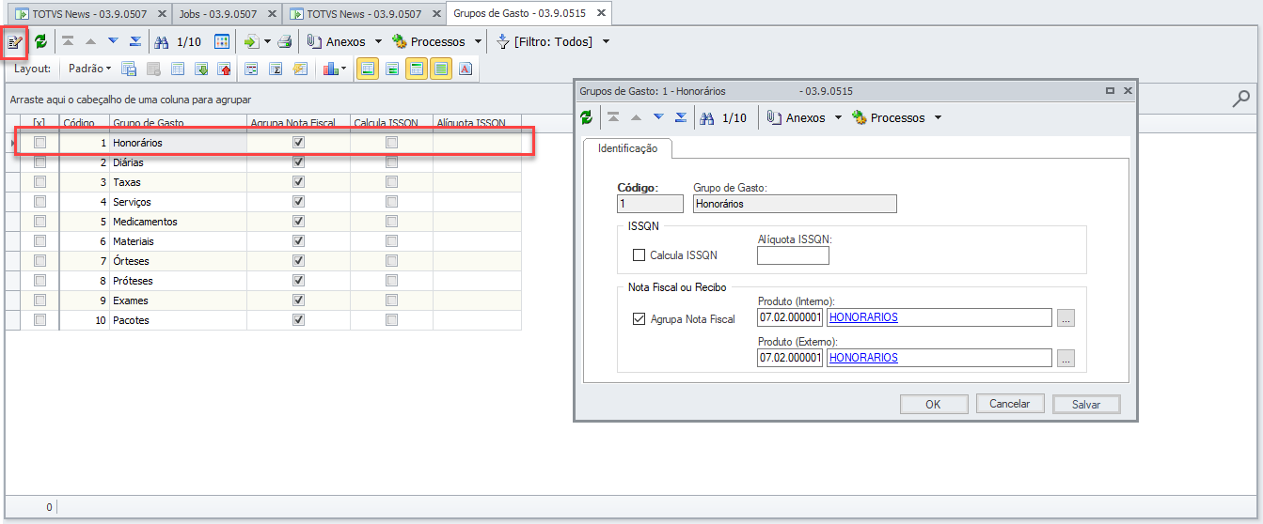Click the export green arrow icon

(x=251, y=42)
